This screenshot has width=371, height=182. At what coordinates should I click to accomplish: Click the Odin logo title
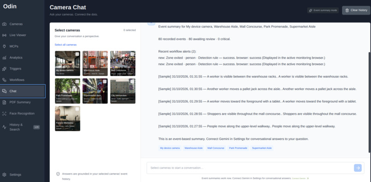coord(10,6)
